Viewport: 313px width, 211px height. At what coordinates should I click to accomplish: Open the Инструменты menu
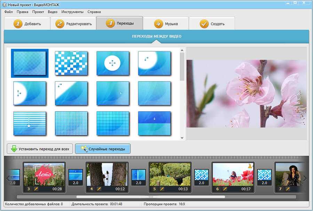(x=72, y=12)
